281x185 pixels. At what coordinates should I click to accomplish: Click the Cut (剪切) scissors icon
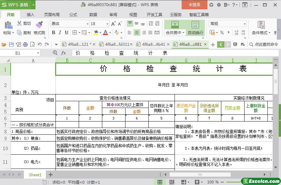[19, 24]
